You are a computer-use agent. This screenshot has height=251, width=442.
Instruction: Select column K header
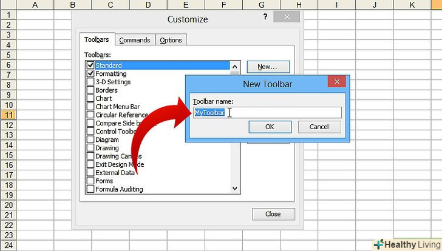tap(413, 5)
